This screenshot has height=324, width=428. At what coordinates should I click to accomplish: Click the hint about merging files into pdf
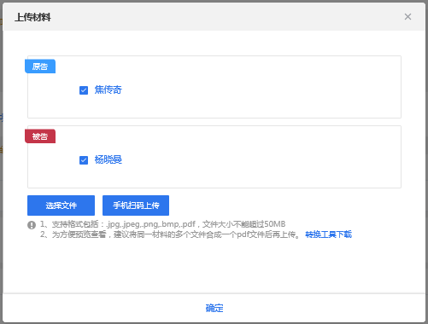click(170, 234)
